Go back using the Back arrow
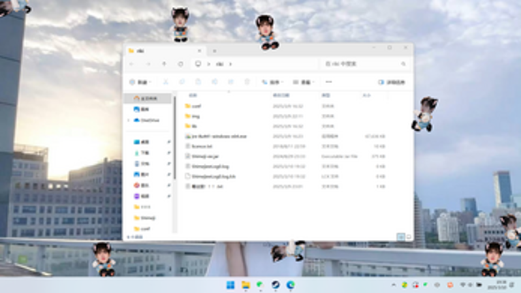 click(131, 64)
